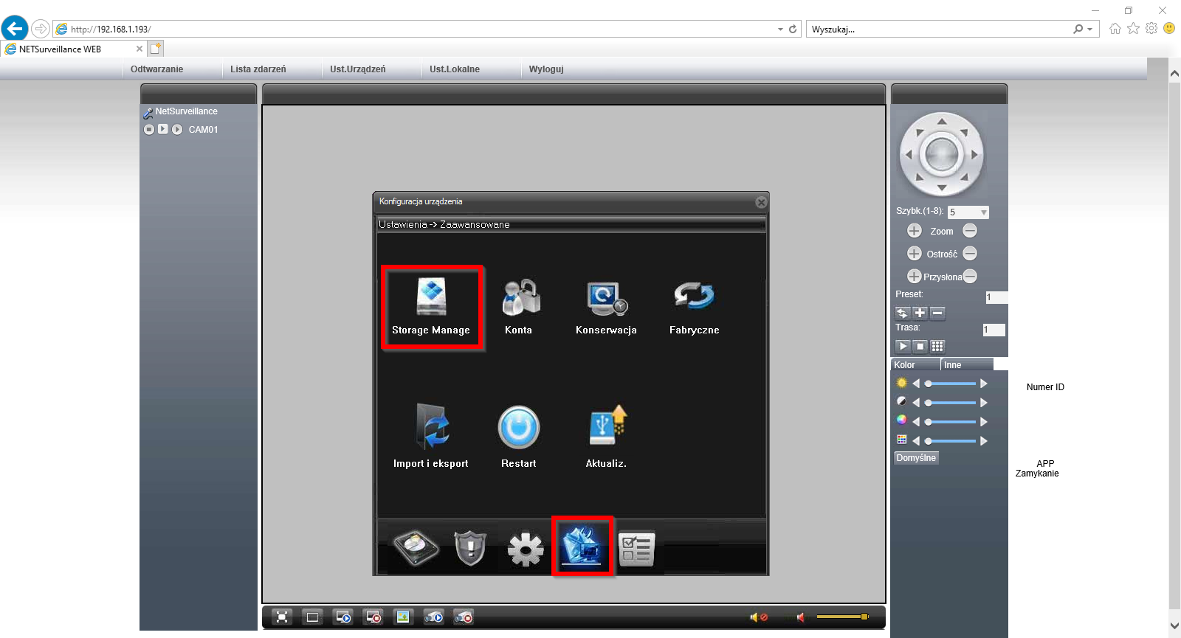The image size is (1181, 638).
Task: Open the Ust.Urządzeń menu
Action: click(x=358, y=69)
